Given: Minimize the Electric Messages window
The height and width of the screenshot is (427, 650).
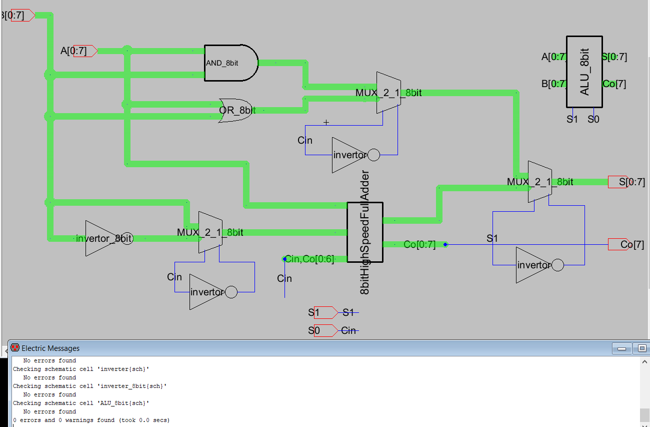Looking at the screenshot, I should click(621, 348).
